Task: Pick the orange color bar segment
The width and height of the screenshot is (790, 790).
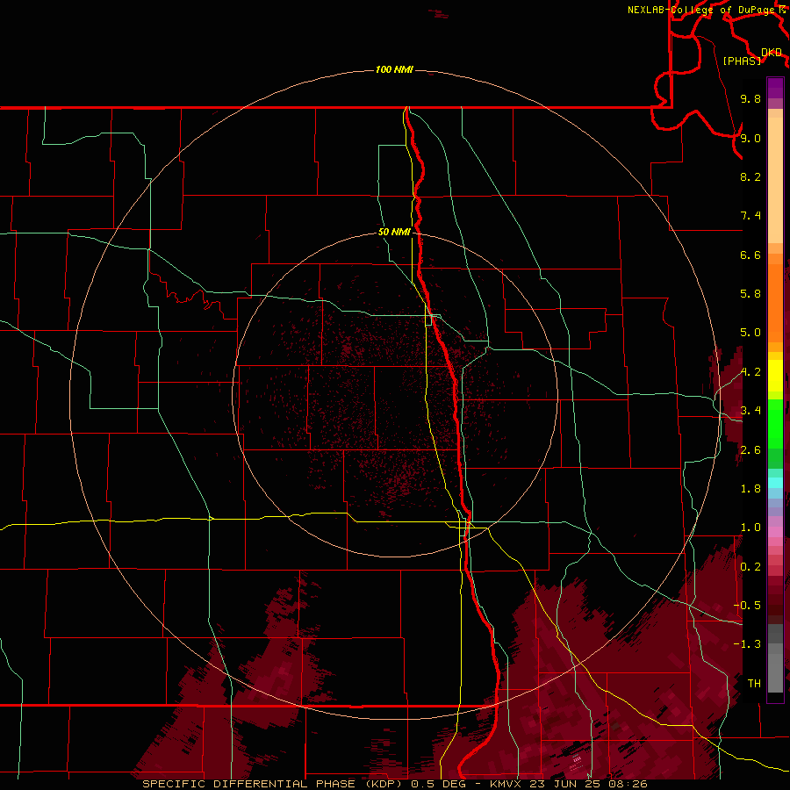Action: (775, 304)
